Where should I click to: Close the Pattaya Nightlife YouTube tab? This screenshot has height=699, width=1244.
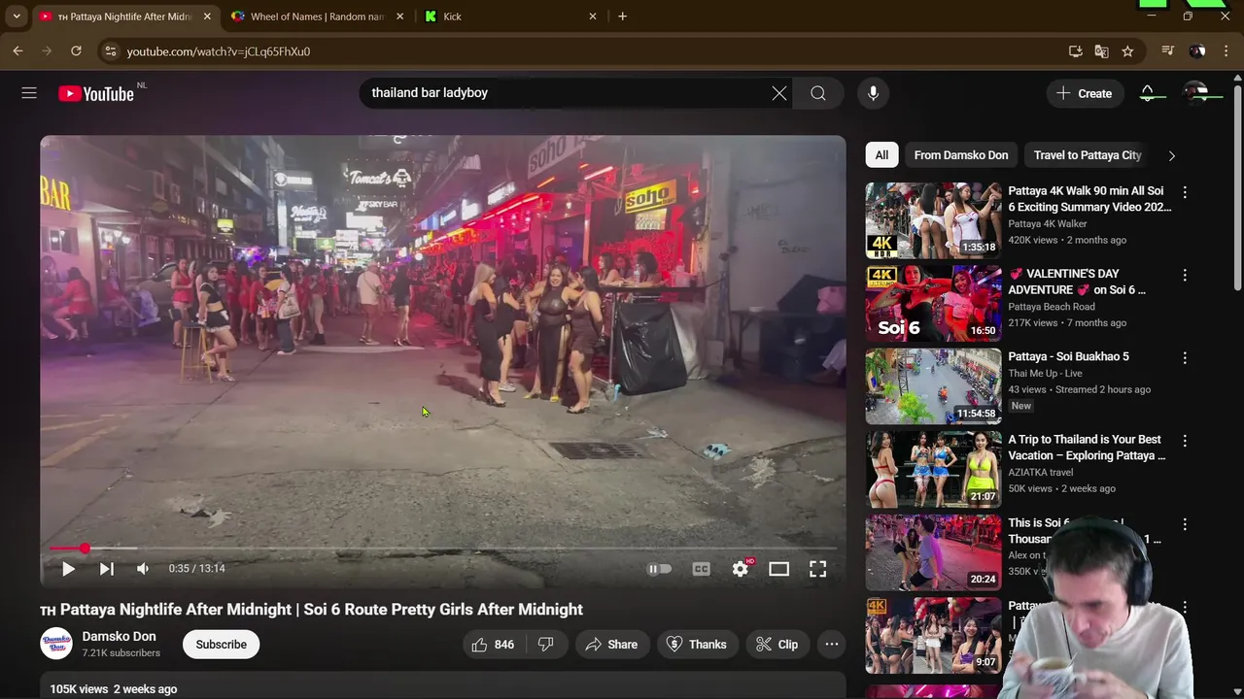pos(207,17)
